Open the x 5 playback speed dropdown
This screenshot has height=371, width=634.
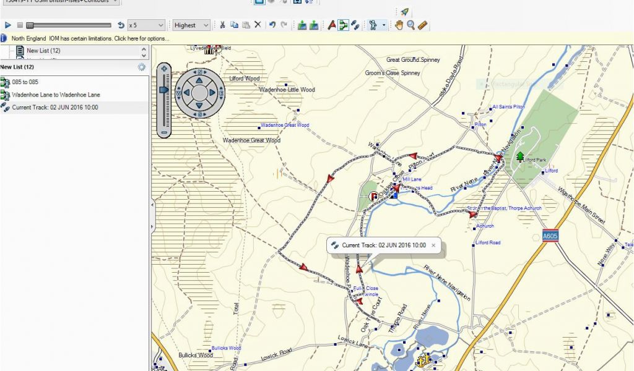pyautogui.click(x=146, y=25)
